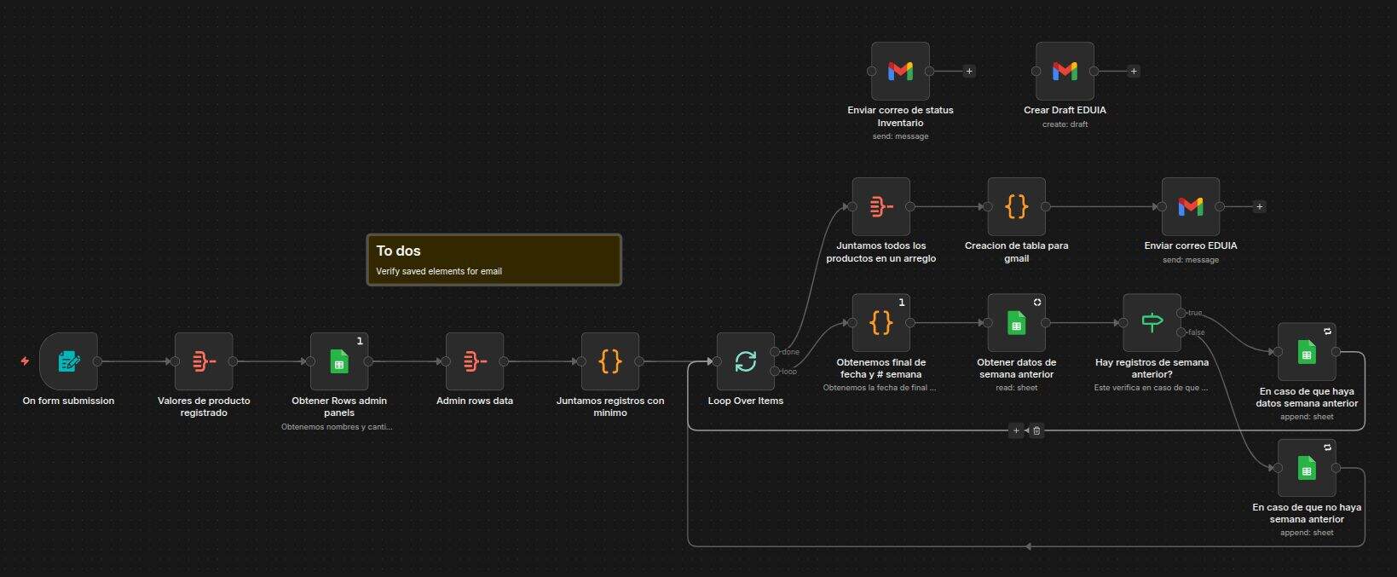Select the Loop Over Items node

tap(746, 361)
